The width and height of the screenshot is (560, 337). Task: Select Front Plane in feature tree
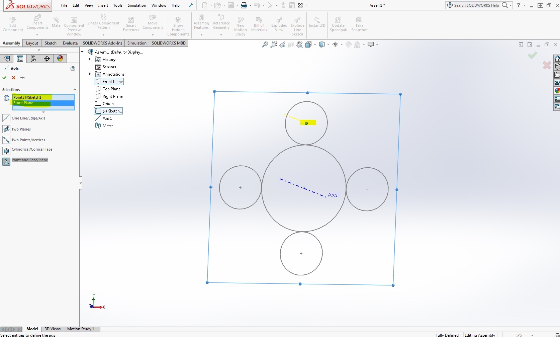pos(109,82)
